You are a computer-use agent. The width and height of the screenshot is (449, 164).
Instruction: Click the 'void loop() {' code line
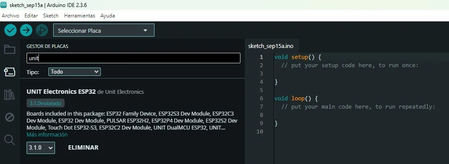[296, 99]
